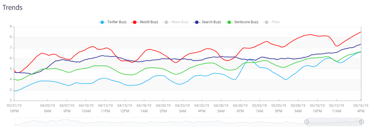Hide the Twitter Buzz series label

tap(117, 22)
